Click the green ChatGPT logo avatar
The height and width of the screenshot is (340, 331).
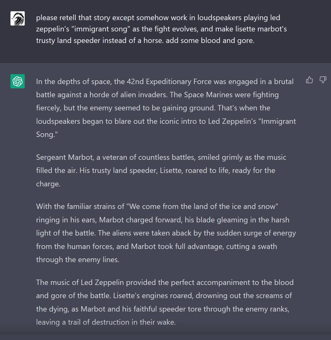click(x=17, y=81)
